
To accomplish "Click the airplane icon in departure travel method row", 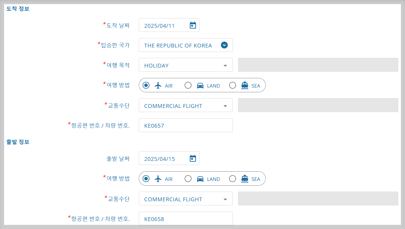I will point(158,178).
